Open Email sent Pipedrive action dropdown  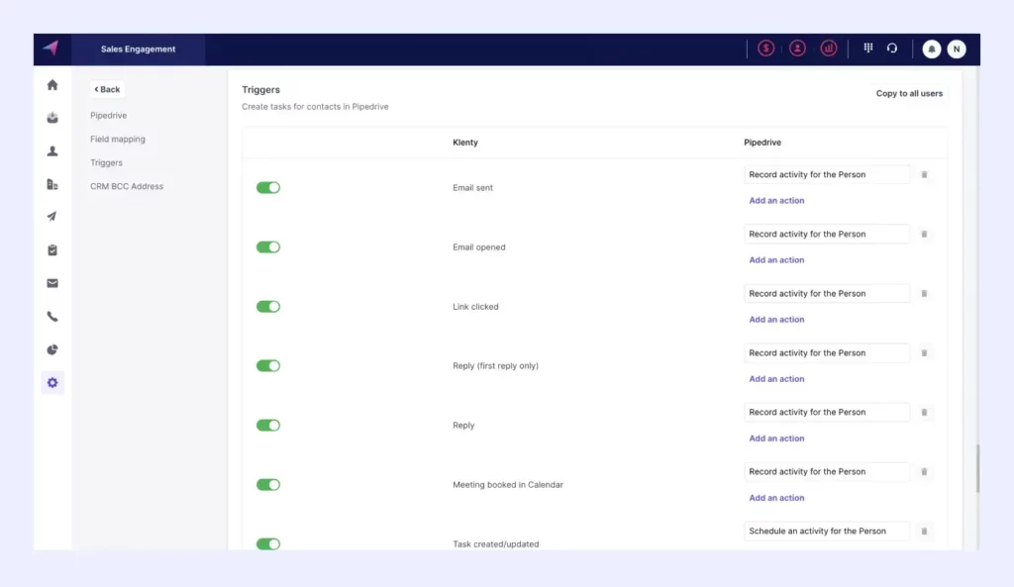[x=827, y=174]
